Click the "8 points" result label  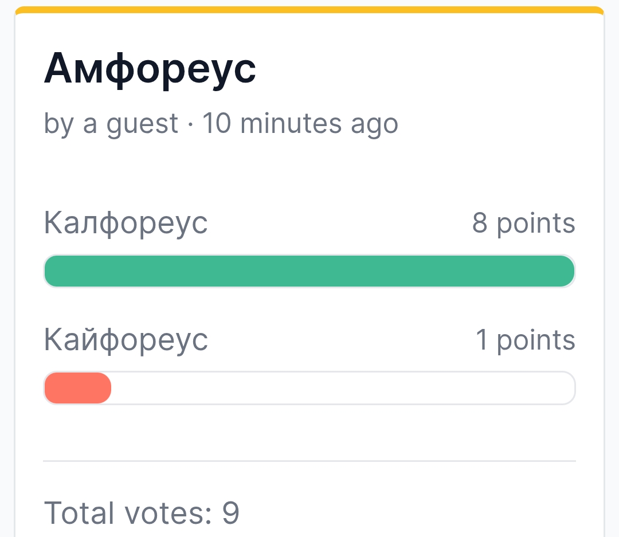click(523, 224)
